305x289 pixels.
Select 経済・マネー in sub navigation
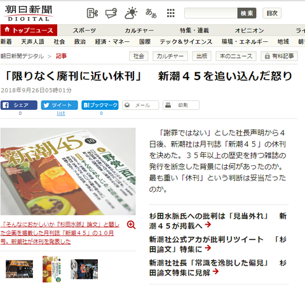click(x=112, y=41)
